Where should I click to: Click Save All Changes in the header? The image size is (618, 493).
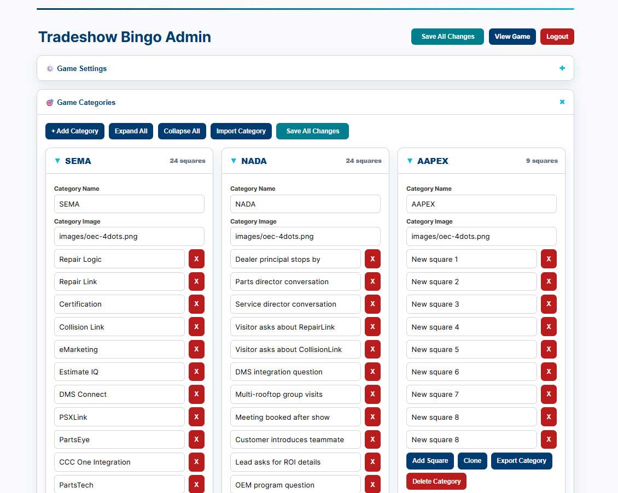447,36
